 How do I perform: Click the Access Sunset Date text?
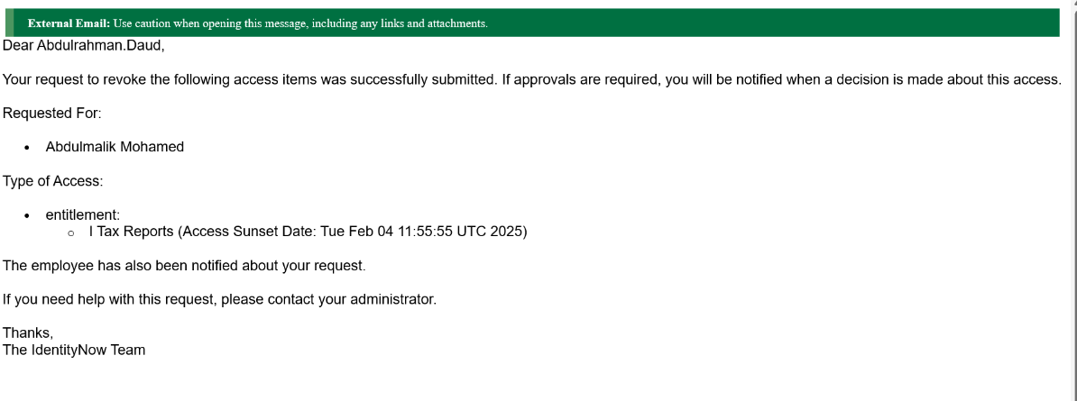point(352,232)
